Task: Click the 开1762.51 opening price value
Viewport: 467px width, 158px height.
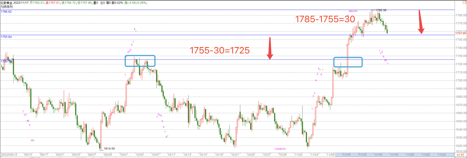Action: pos(37,3)
